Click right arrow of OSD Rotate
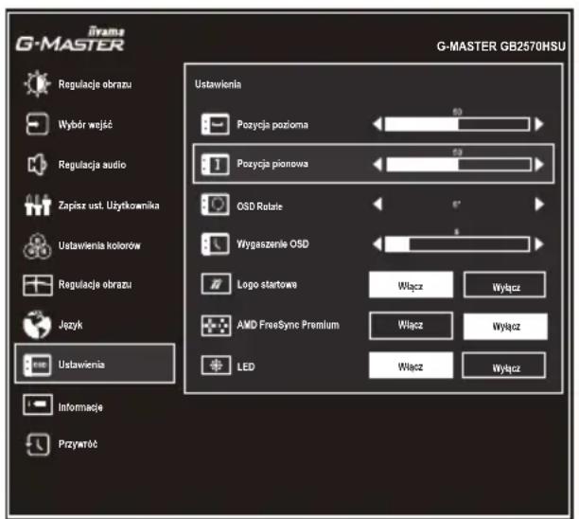This screenshot has height=519, width=579. (x=539, y=204)
